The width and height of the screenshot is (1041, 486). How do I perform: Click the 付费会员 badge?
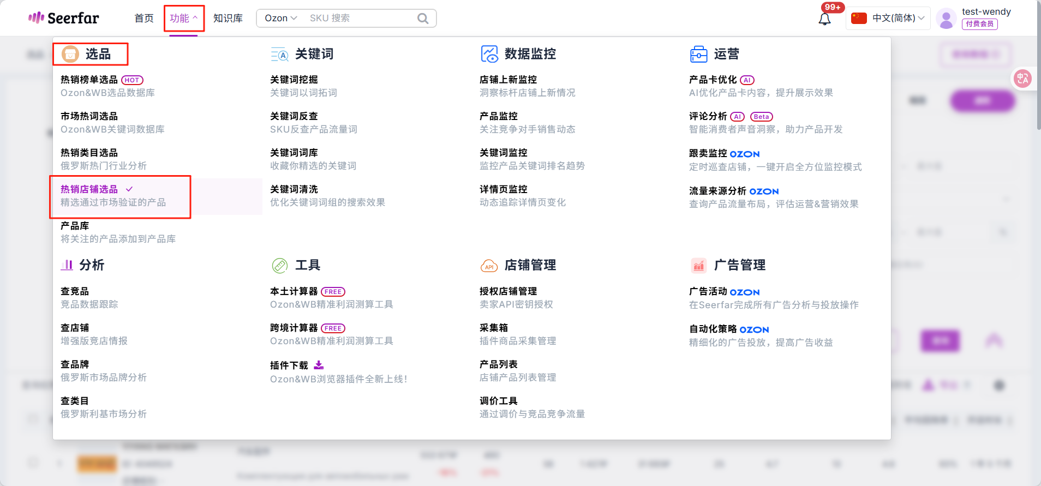(980, 24)
